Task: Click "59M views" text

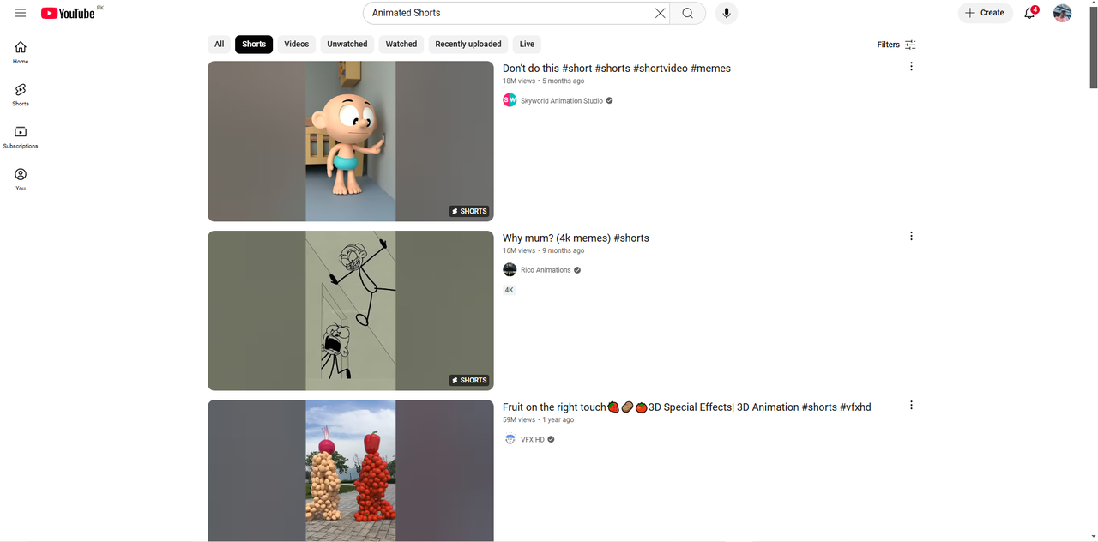Action: (x=519, y=420)
